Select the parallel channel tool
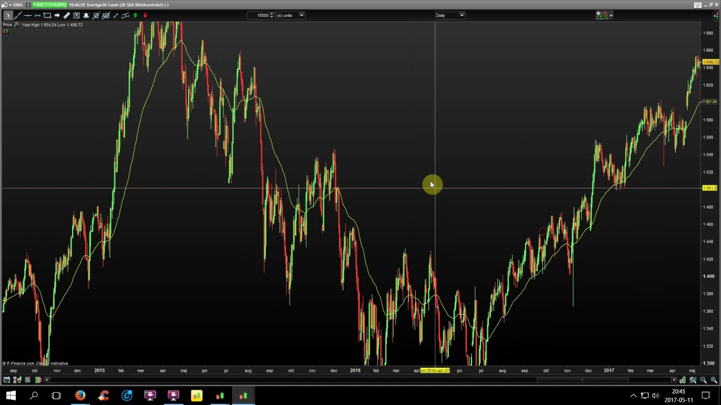This screenshot has height=405, width=721. pyautogui.click(x=125, y=15)
